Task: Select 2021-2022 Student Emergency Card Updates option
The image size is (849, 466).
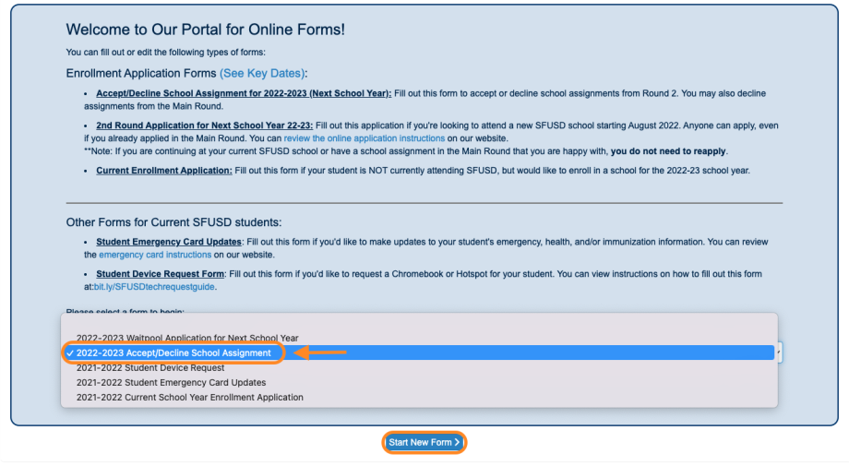Action: (171, 382)
